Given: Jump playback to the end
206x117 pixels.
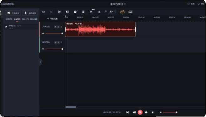Looking at the screenshot, I should 153,112.
